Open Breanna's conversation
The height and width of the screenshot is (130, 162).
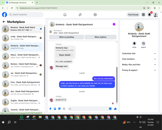(22, 29)
